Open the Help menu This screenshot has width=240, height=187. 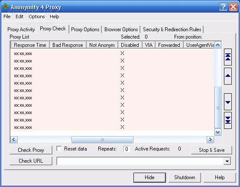54,16
